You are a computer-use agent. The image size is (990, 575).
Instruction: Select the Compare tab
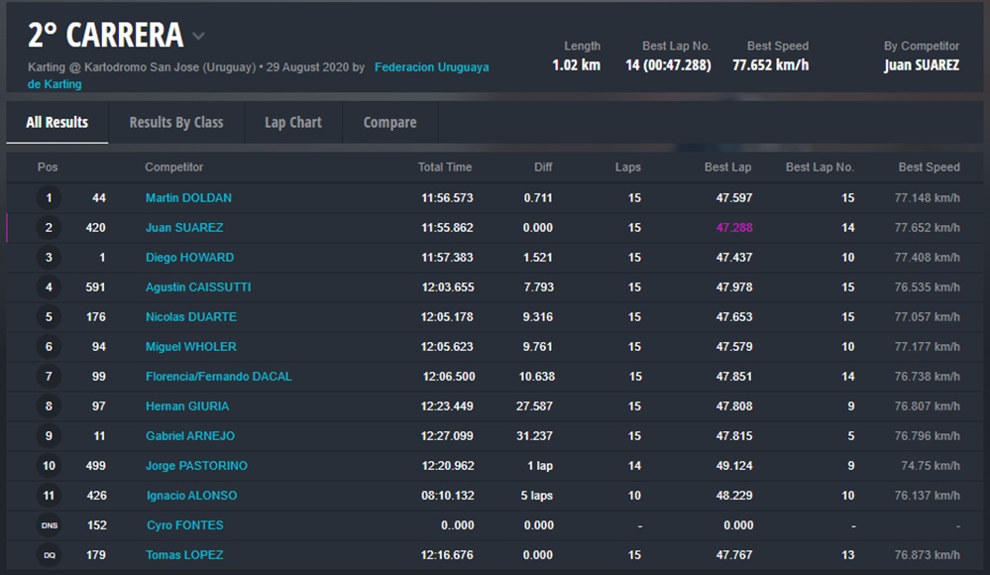[389, 123]
